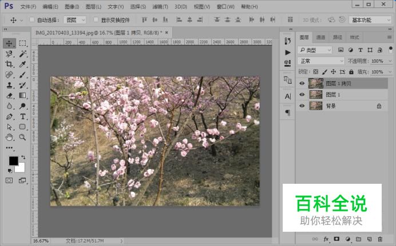Image resolution: width=396 pixels, height=246 pixels.
Task: Switch to the 通道 tab
Action: pos(320,38)
